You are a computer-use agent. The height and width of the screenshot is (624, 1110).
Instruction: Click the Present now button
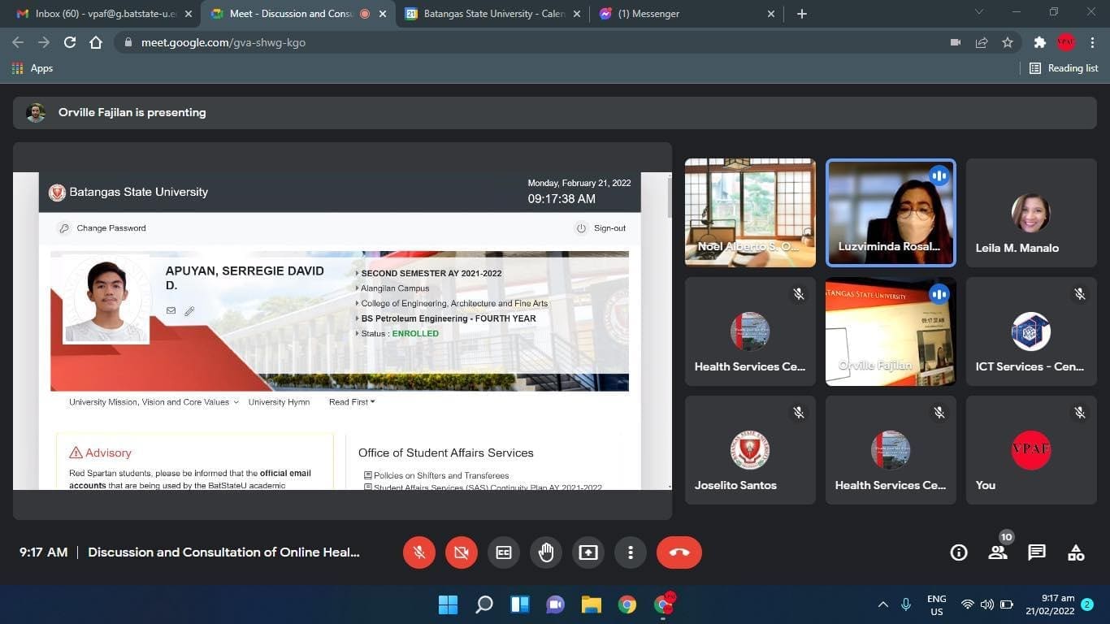click(588, 552)
